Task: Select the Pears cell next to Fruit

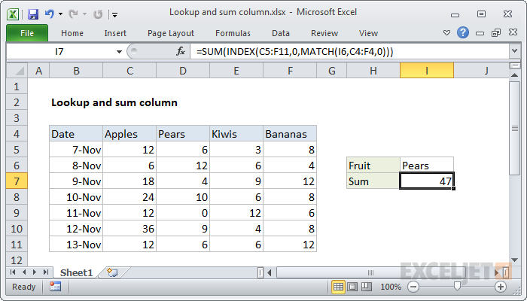Action: coord(427,166)
